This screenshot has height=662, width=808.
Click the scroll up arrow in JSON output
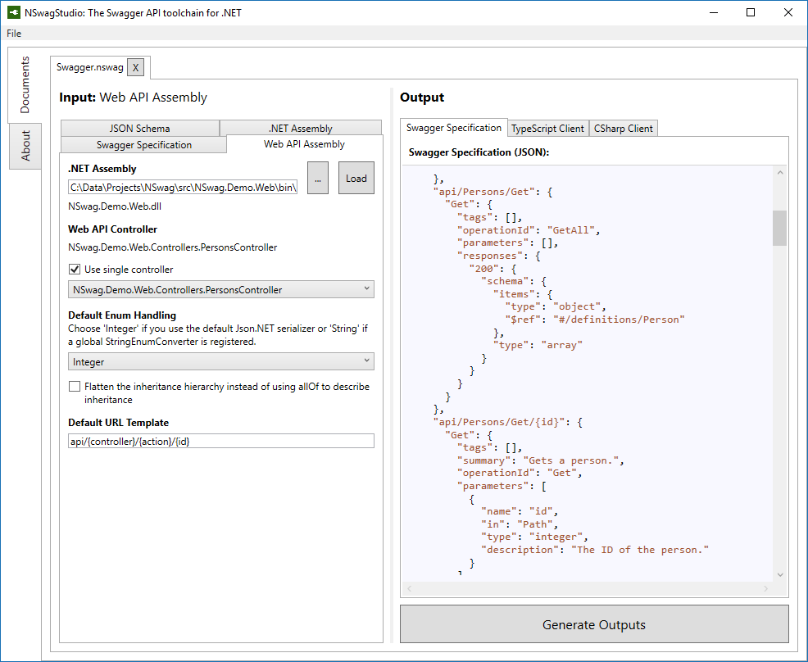pos(779,173)
